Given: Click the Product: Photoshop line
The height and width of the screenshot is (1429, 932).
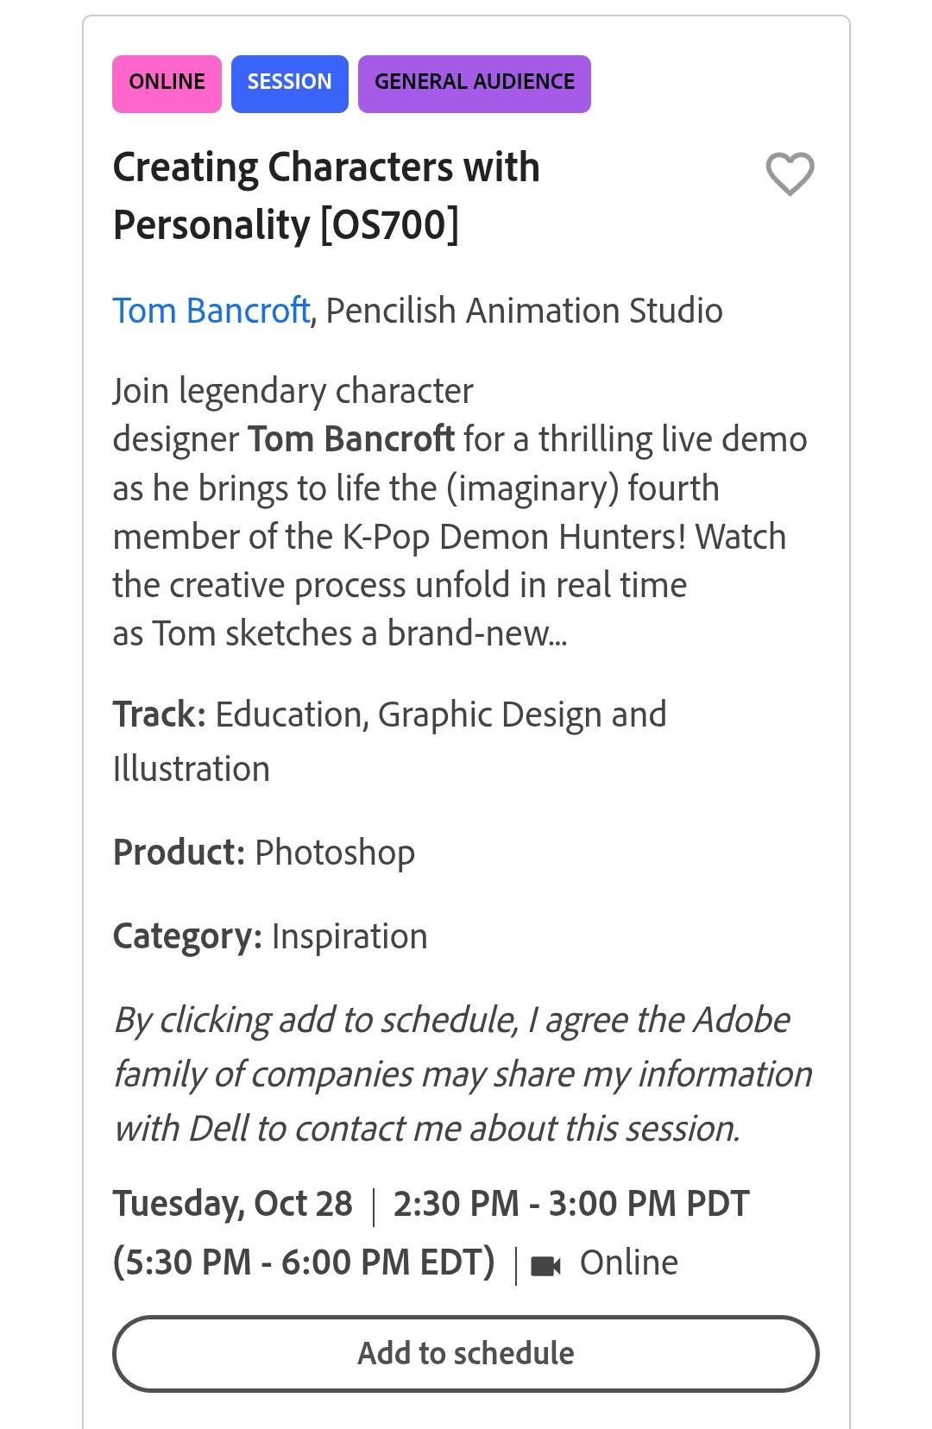Looking at the screenshot, I should [x=264, y=853].
